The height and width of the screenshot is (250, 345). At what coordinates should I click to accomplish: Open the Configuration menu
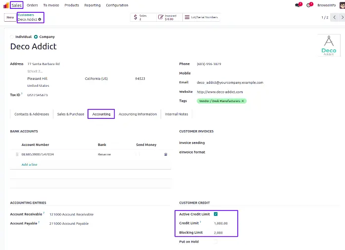117,5
